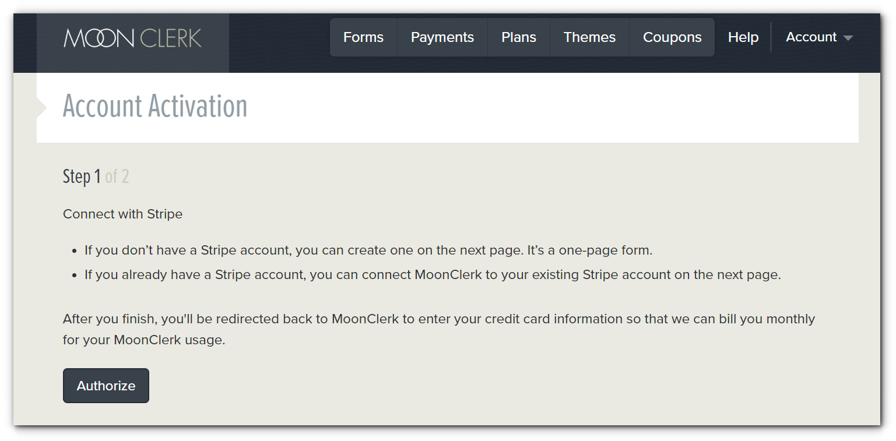Open the Help link
The height and width of the screenshot is (441, 896).
click(x=743, y=37)
